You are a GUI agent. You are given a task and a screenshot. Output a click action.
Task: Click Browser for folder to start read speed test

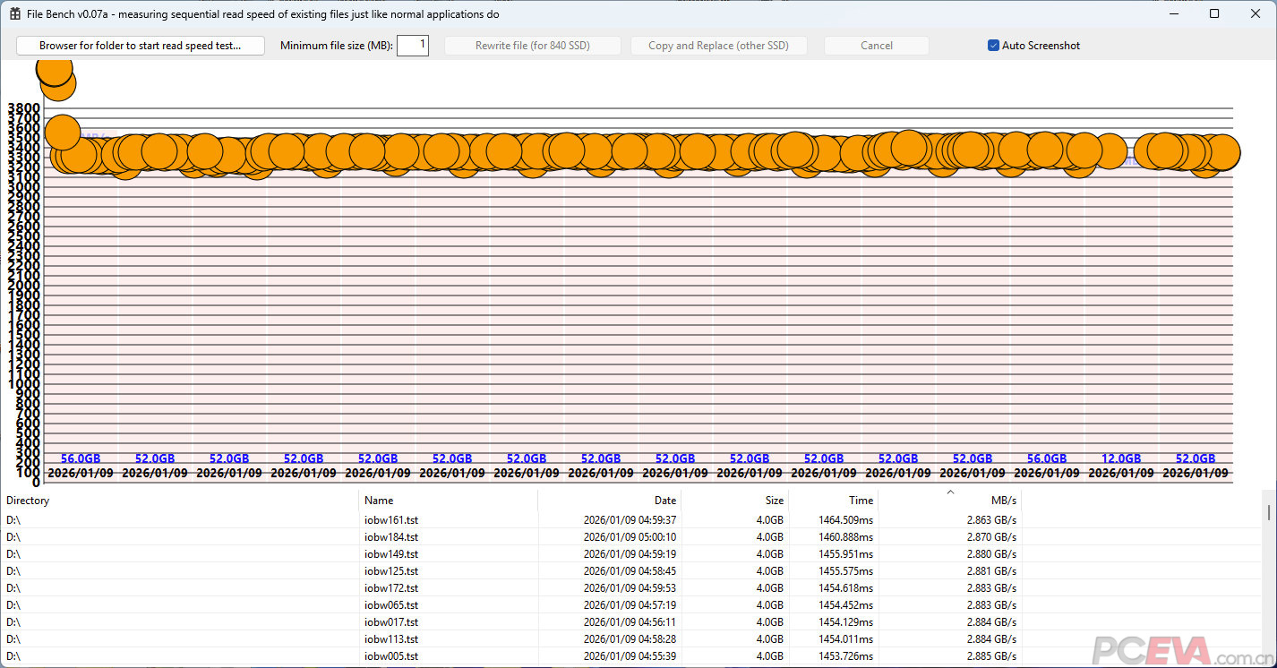click(141, 46)
